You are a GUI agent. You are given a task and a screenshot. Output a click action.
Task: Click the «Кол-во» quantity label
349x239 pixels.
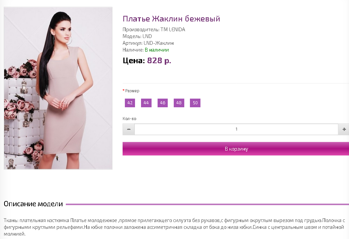[129, 119]
